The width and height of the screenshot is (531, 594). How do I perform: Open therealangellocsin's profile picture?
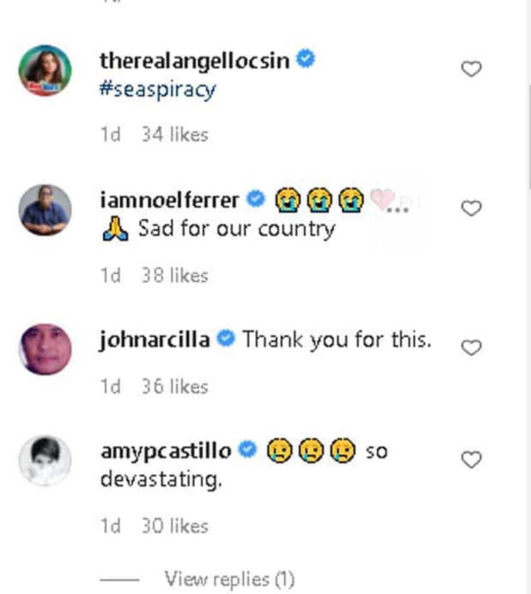(45, 71)
